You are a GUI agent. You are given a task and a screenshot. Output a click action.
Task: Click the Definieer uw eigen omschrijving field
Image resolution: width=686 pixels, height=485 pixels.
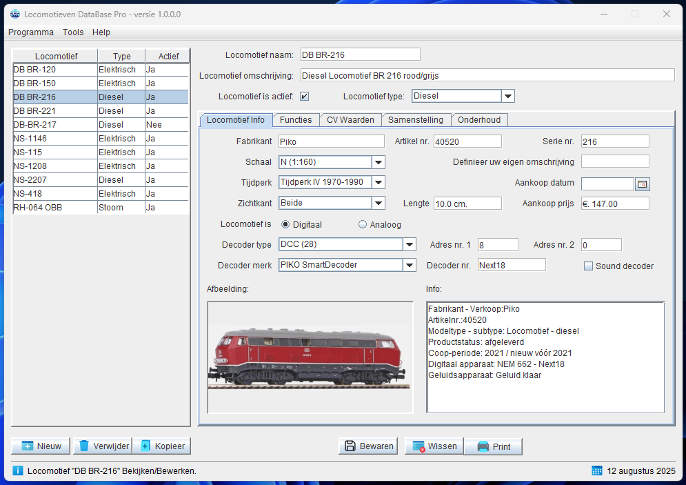point(615,161)
